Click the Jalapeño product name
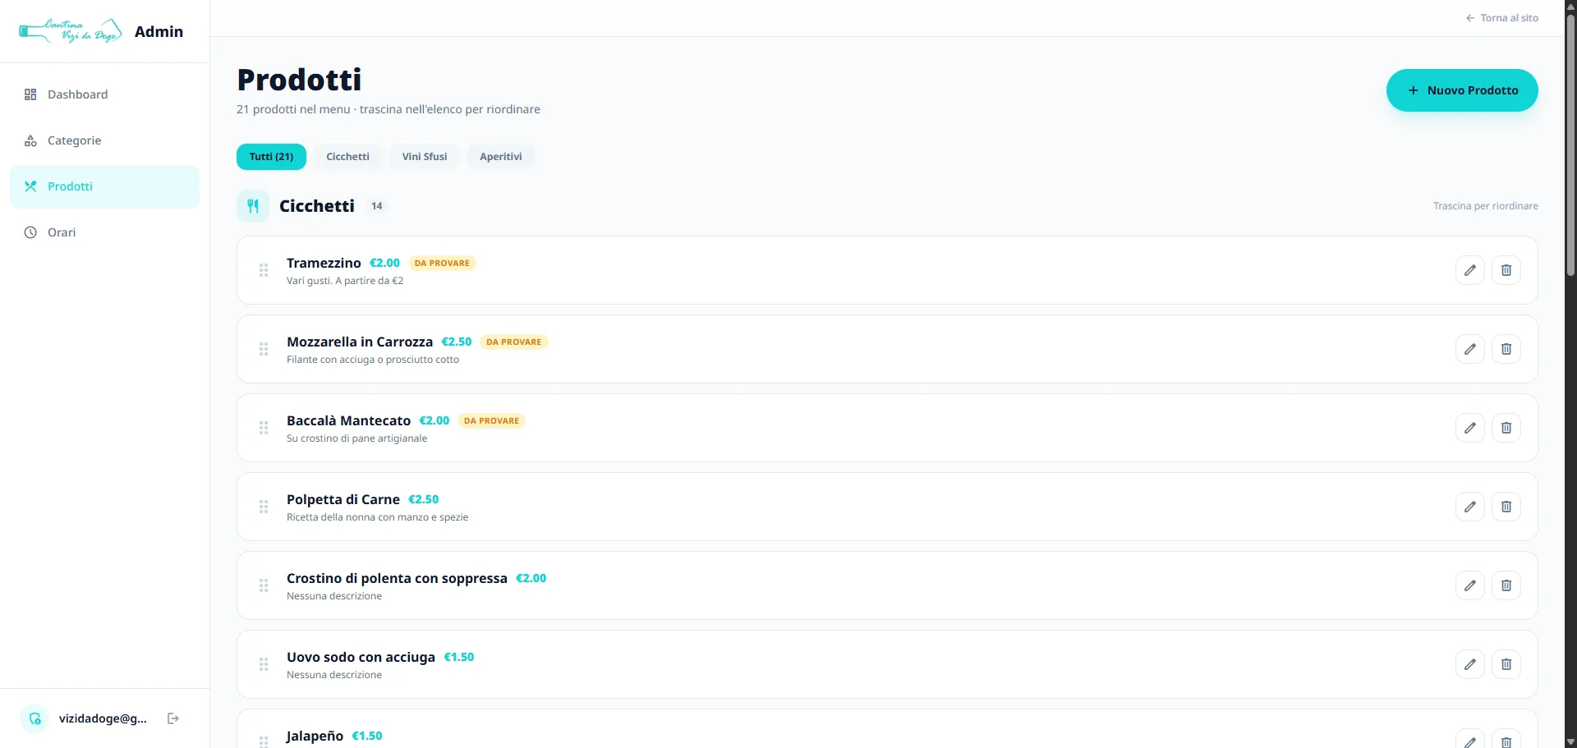Viewport: 1577px width, 748px height. tap(315, 736)
